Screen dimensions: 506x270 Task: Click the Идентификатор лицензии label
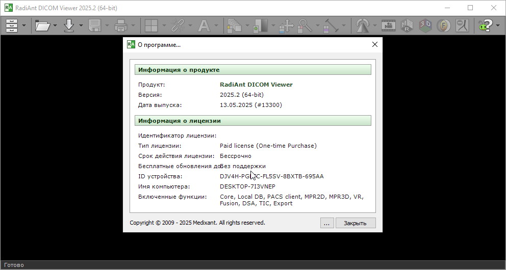tap(177, 136)
